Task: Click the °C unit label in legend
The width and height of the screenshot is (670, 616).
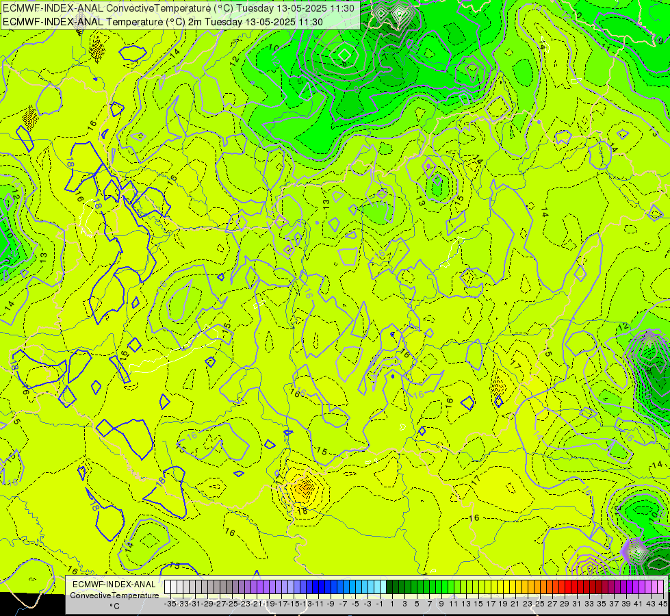Action: pos(114,606)
